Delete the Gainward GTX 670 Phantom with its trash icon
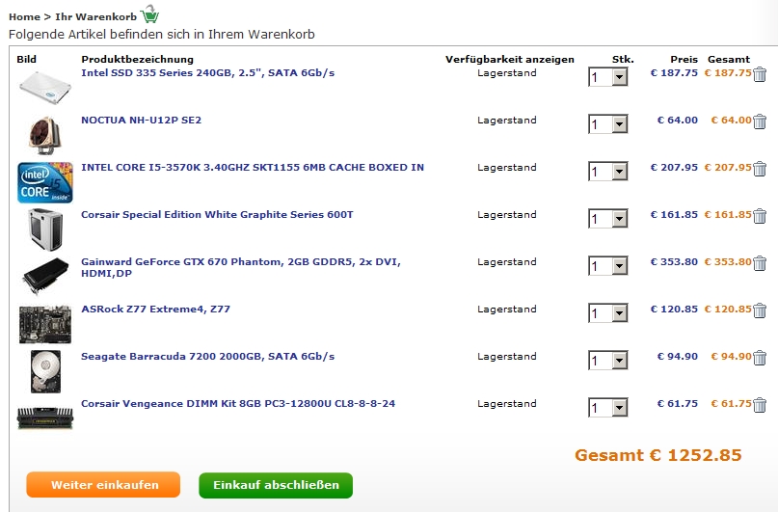The height and width of the screenshot is (512, 778). tap(760, 263)
